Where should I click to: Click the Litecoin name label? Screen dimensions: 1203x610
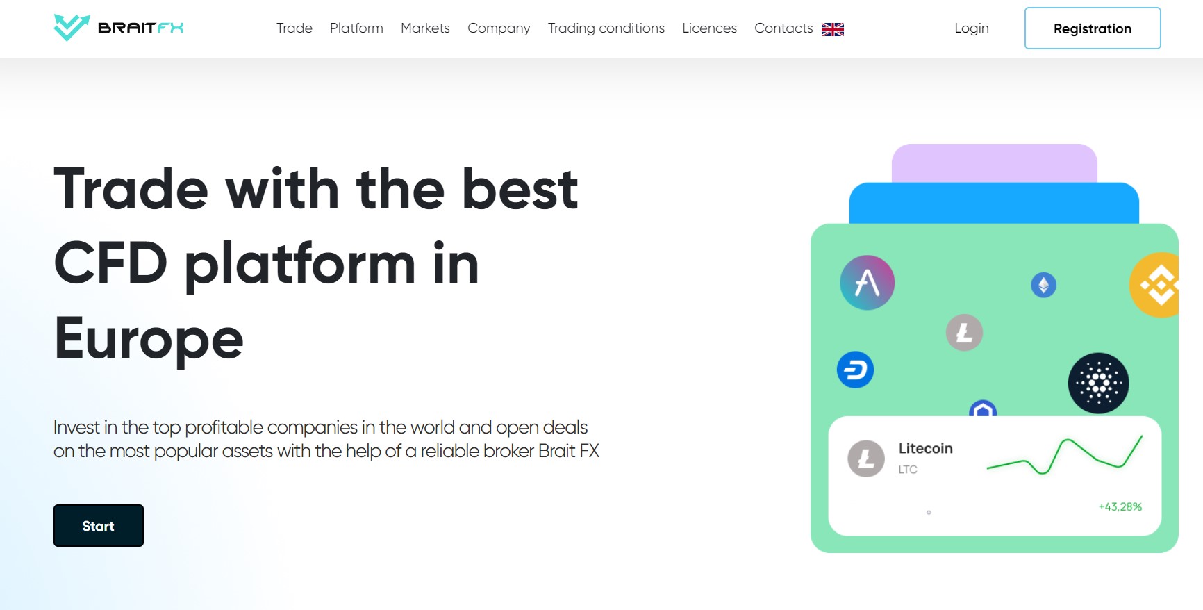tap(925, 449)
